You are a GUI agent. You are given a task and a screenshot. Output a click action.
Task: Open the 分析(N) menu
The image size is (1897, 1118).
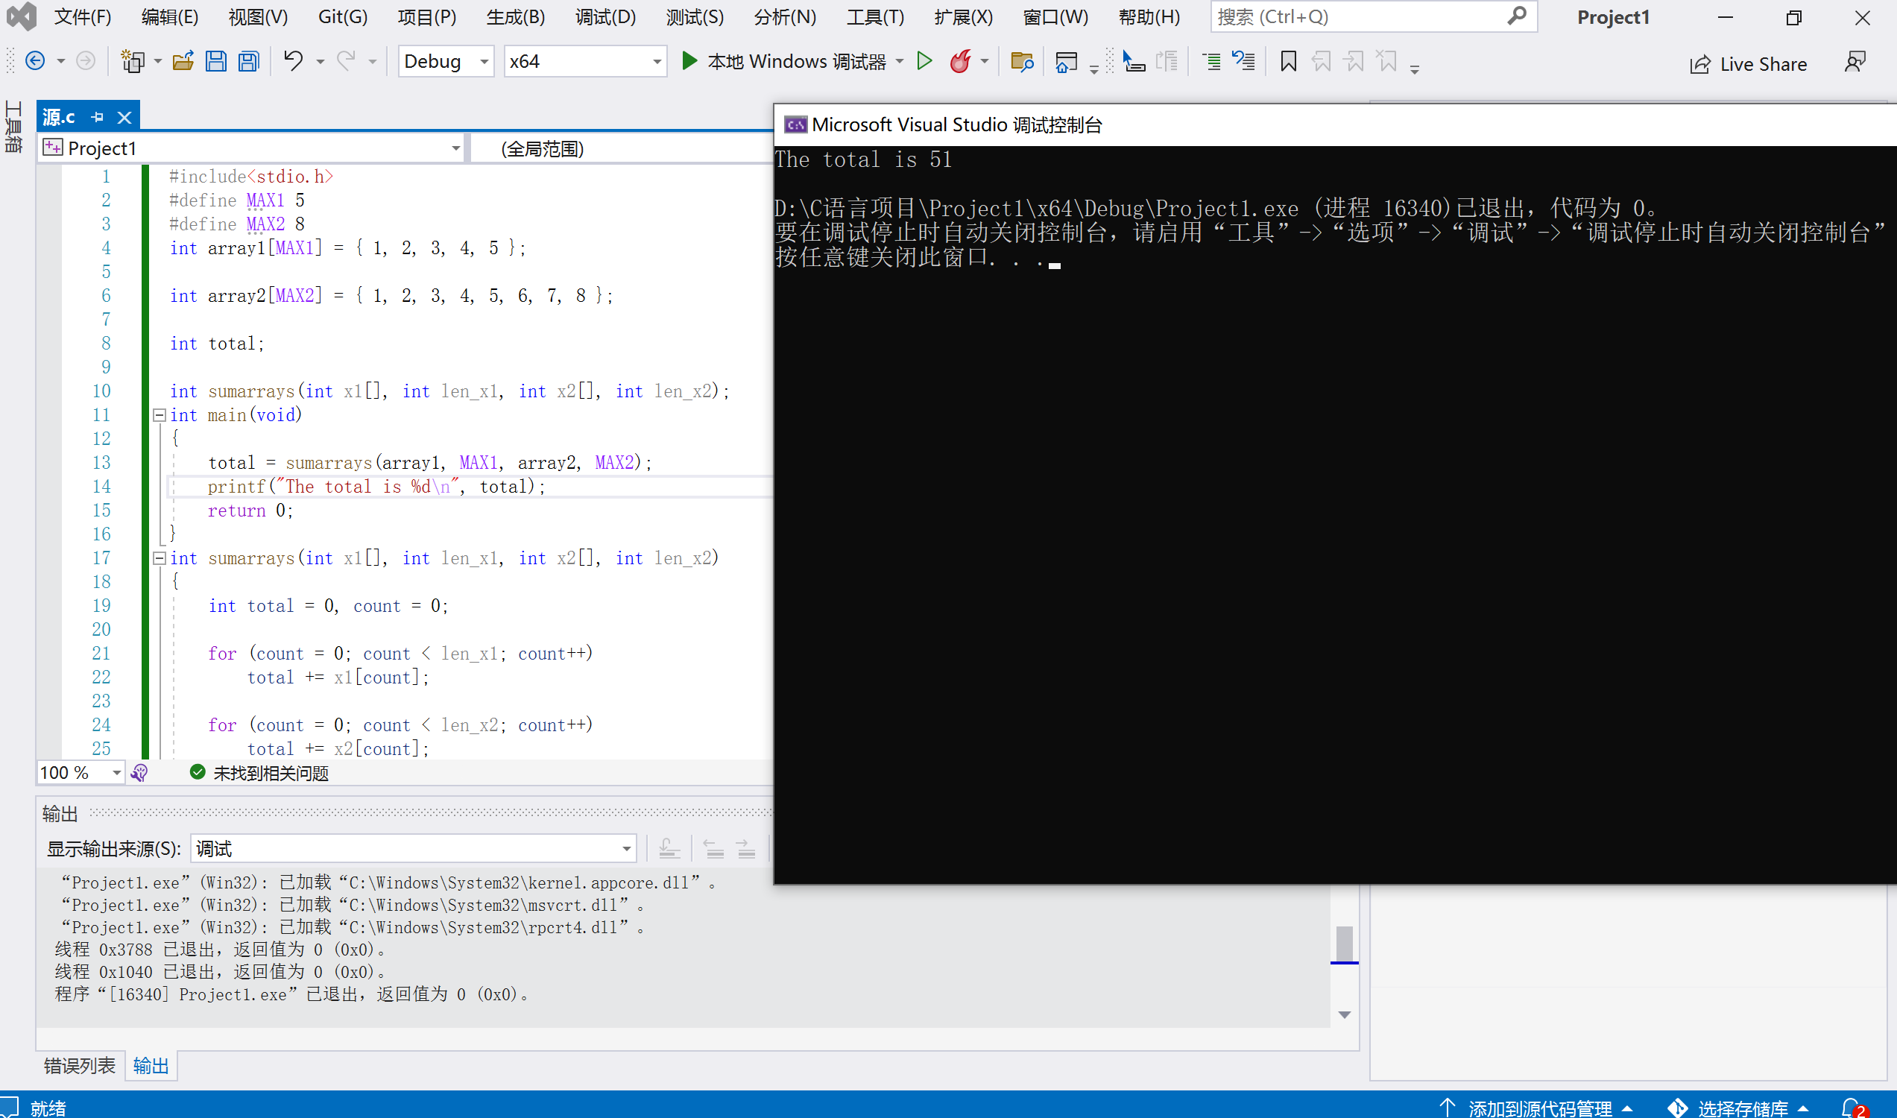(x=785, y=16)
